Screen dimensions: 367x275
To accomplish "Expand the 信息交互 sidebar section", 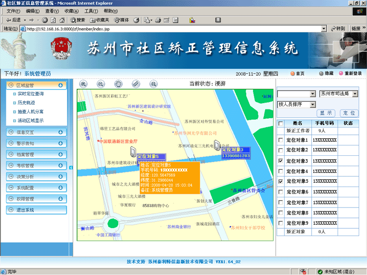I will point(36,132).
